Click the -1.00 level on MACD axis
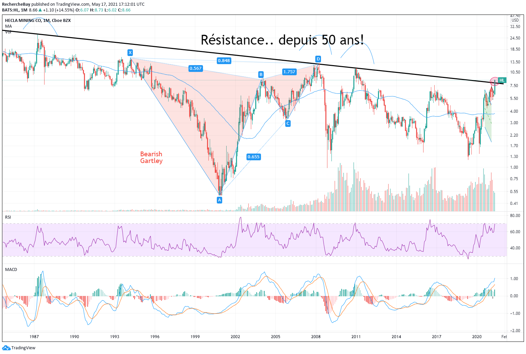The height and width of the screenshot is (354, 526). [x=515, y=314]
